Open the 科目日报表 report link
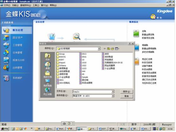The width and height of the screenshot is (176, 132). pyautogui.click(x=147, y=62)
